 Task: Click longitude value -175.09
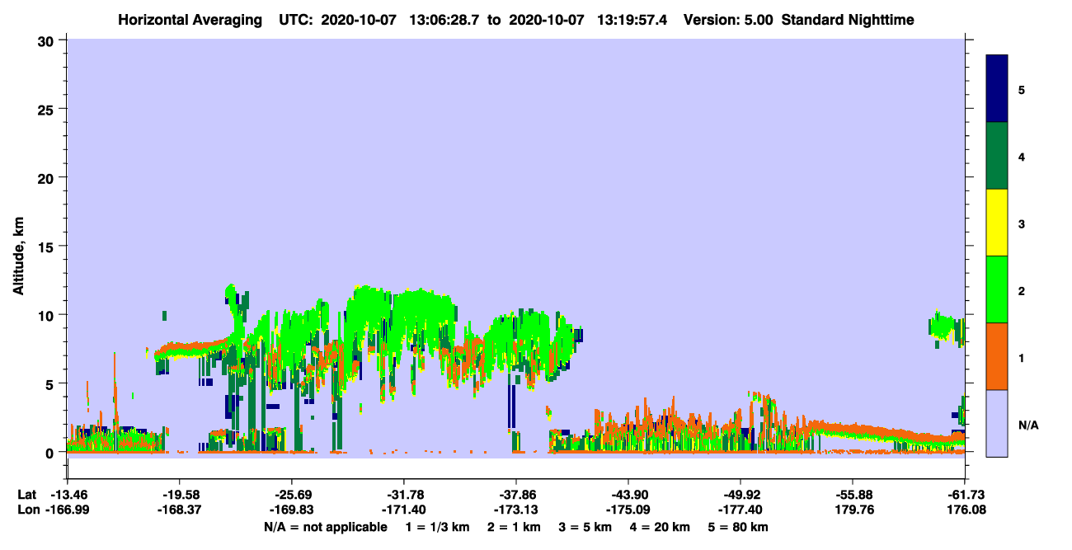click(x=628, y=510)
